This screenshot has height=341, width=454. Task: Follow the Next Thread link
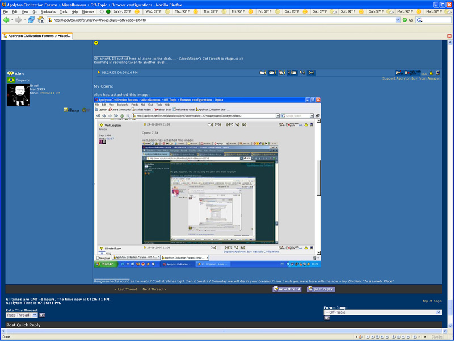pyautogui.click(x=154, y=289)
